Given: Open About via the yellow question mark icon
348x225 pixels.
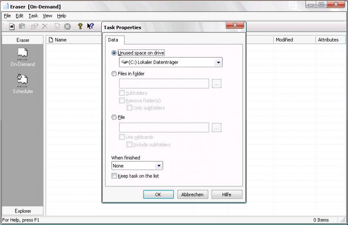Looking at the screenshot, I should point(80,26).
